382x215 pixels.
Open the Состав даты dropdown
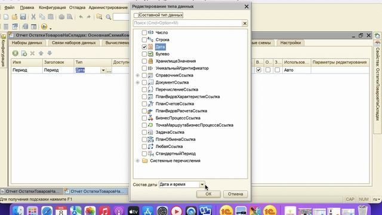click(x=202, y=185)
